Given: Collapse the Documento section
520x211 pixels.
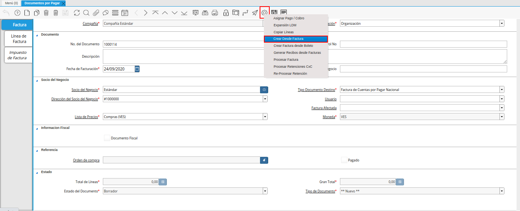Looking at the screenshot, I should click(37, 35).
